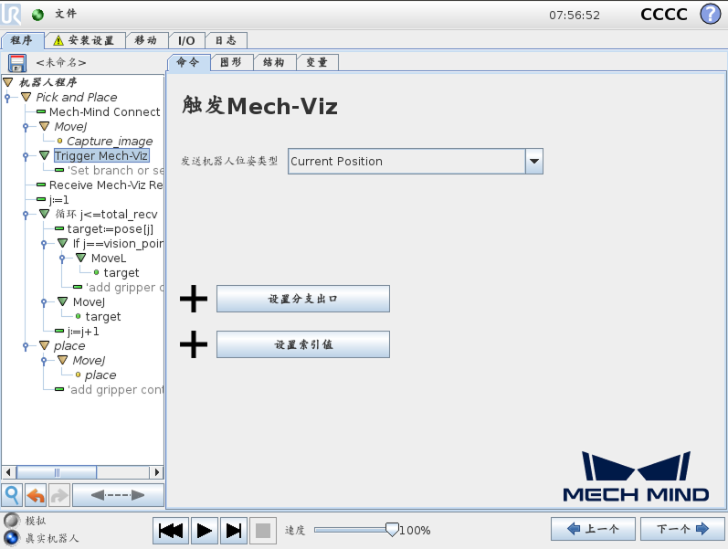The height and width of the screenshot is (549, 728).
Task: Collapse the place folder node triangle
Action: click(44, 345)
